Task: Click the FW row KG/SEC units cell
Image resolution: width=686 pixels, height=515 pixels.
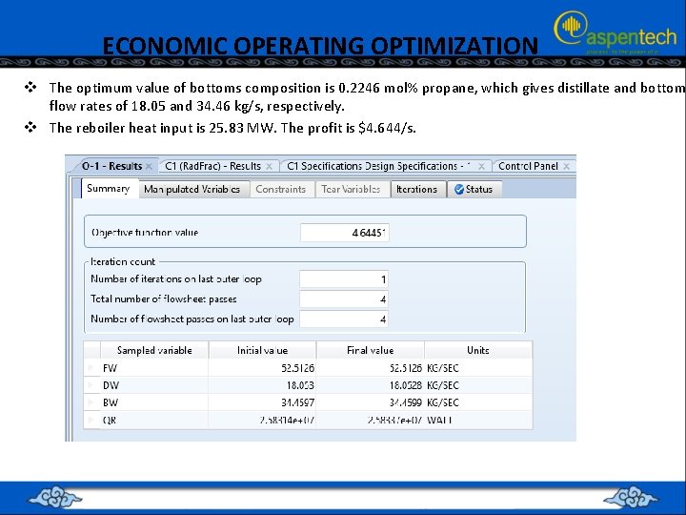Action: [x=478, y=368]
